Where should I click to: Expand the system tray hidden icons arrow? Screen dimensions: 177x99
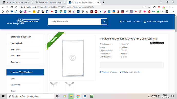pyautogui.click(x=149, y=96)
